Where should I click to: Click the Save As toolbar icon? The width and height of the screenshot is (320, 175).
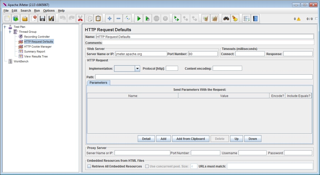click(x=51, y=18)
